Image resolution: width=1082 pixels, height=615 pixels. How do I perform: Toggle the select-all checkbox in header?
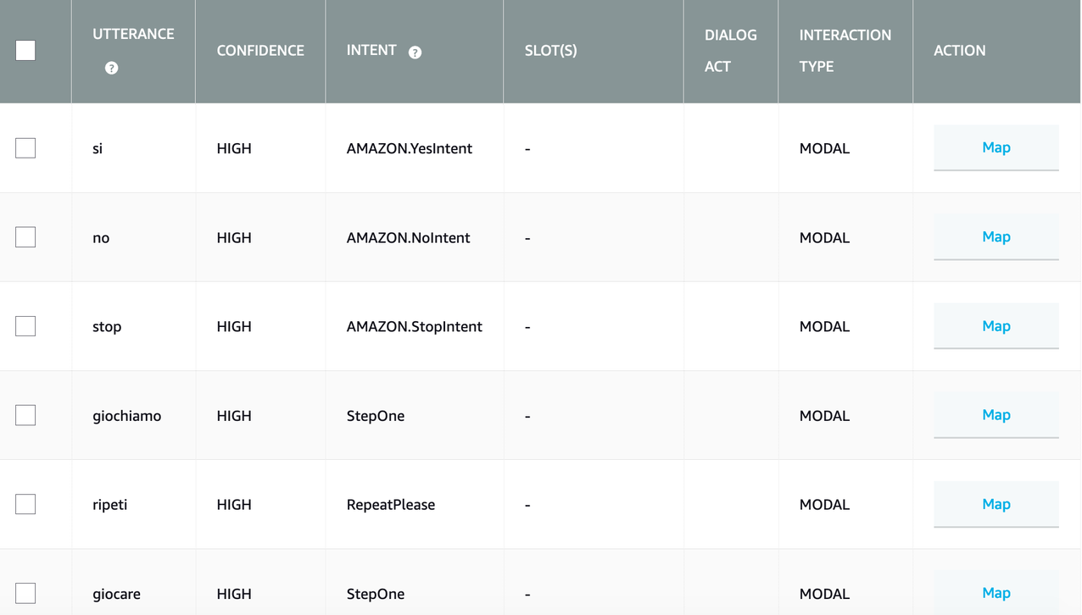pyautogui.click(x=25, y=51)
